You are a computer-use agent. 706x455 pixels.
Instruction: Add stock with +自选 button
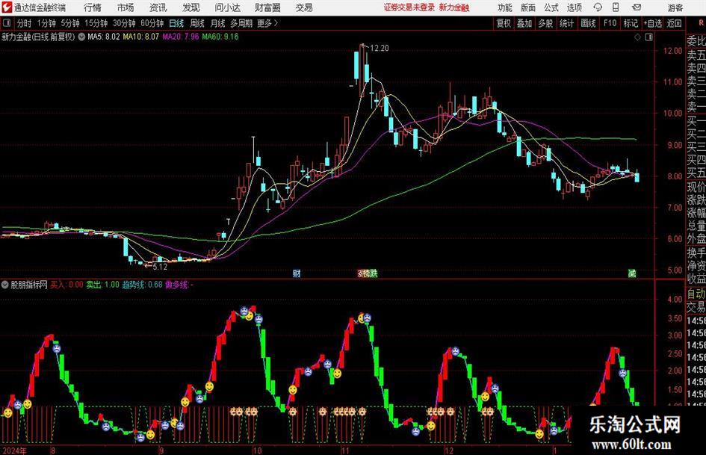tap(652, 23)
